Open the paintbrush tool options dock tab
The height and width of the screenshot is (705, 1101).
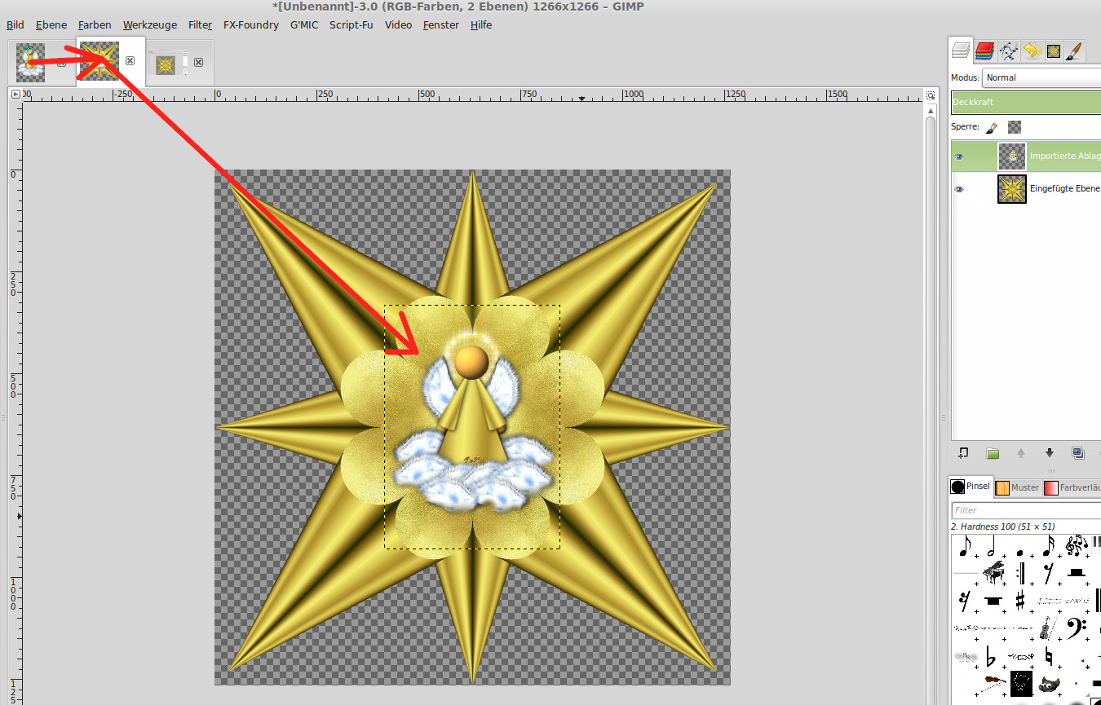coord(1074,51)
